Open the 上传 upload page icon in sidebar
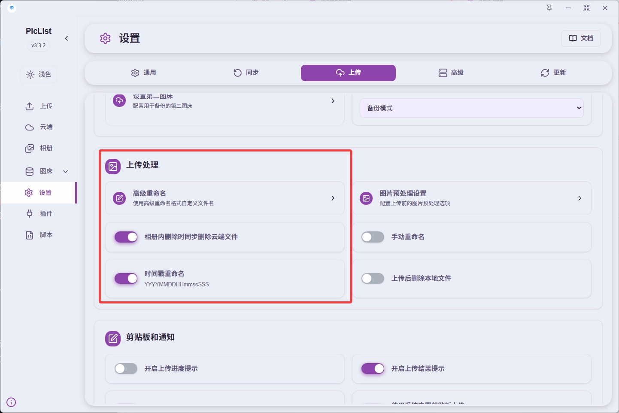Screen dimensions: 619x413 point(30,106)
